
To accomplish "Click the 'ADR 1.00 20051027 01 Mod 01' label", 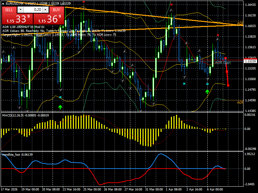I will coord(23,27).
